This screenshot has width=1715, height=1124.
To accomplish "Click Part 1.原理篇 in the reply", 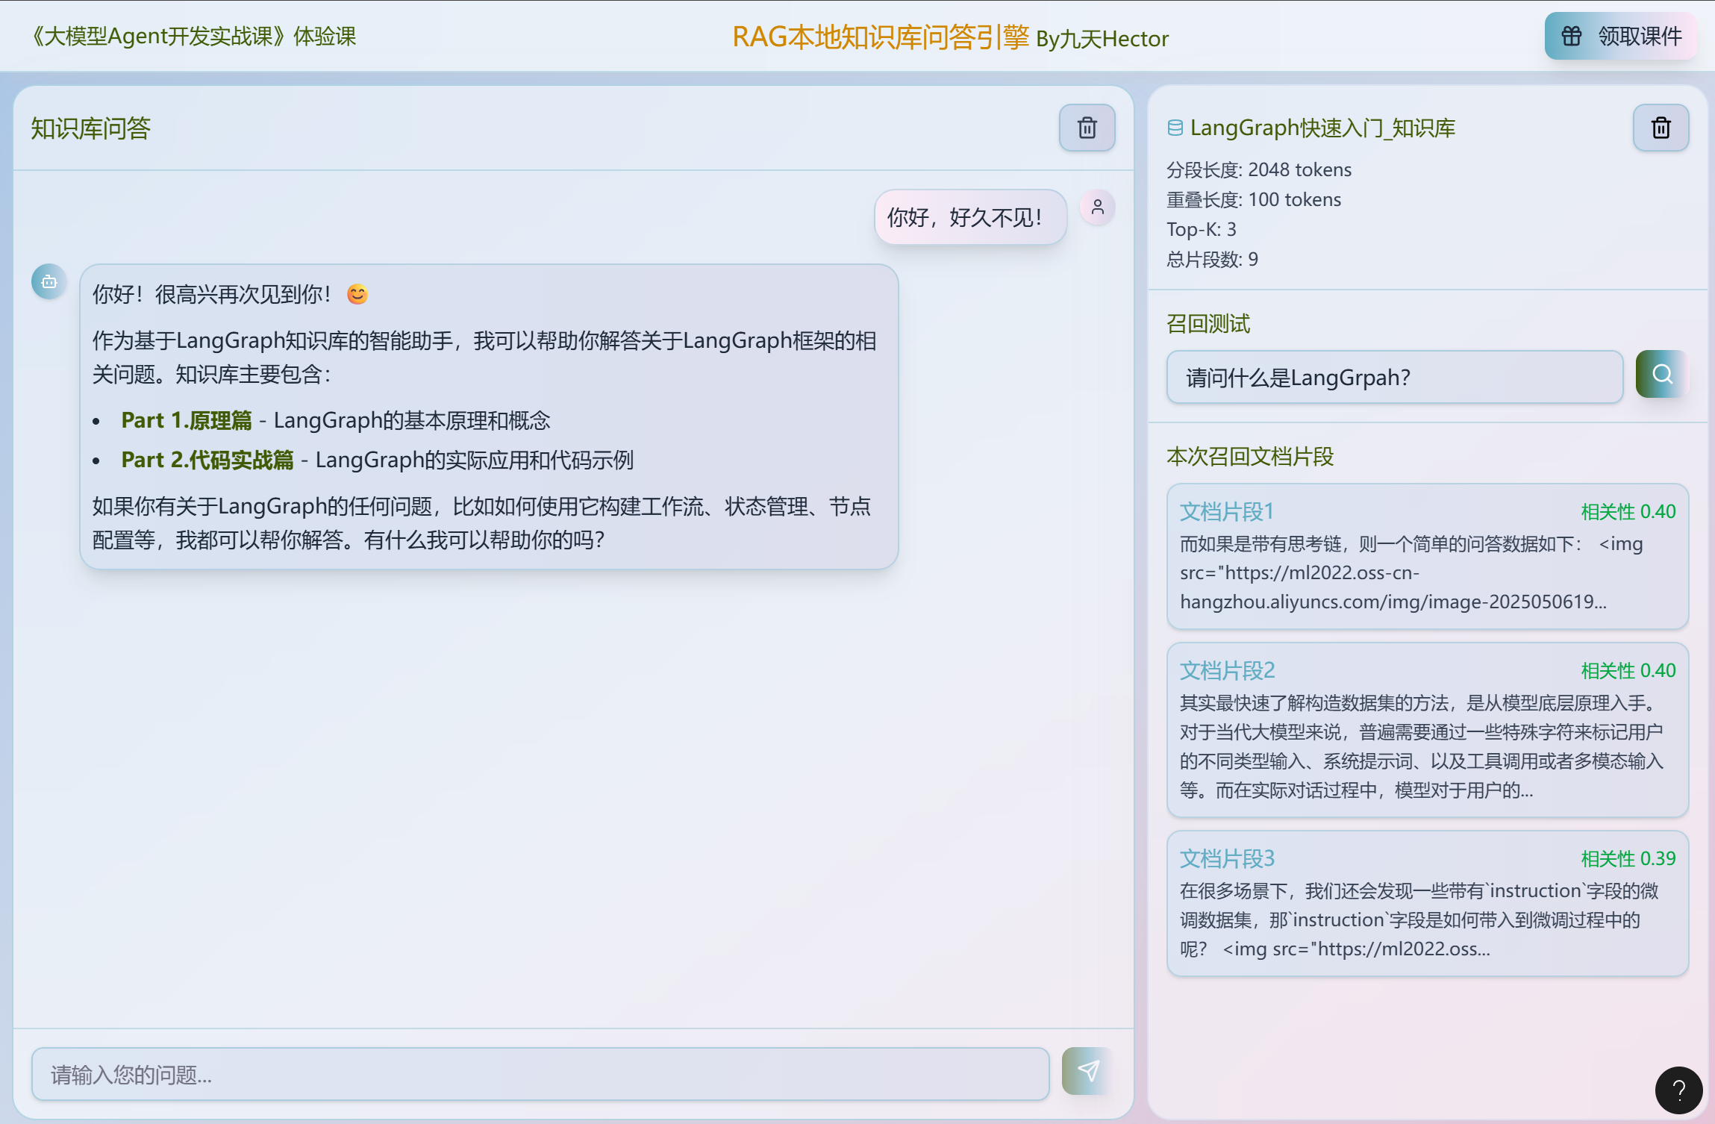I will (187, 420).
